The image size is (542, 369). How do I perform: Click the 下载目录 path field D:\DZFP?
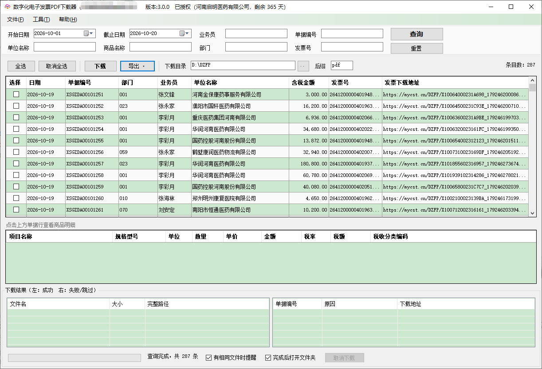[243, 66]
